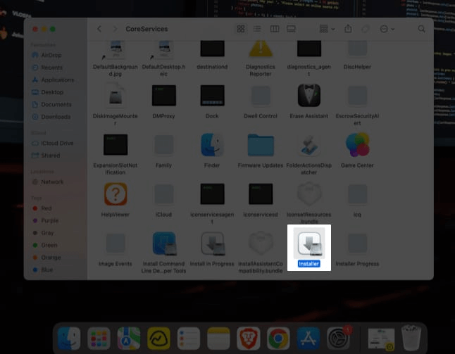This screenshot has width=455, height=354.
Task: Select the diagnostics_agent file
Action: point(309,49)
